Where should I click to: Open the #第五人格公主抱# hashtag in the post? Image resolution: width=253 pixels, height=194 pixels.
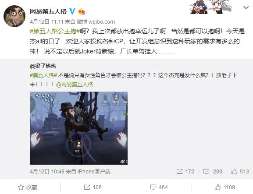(55, 31)
